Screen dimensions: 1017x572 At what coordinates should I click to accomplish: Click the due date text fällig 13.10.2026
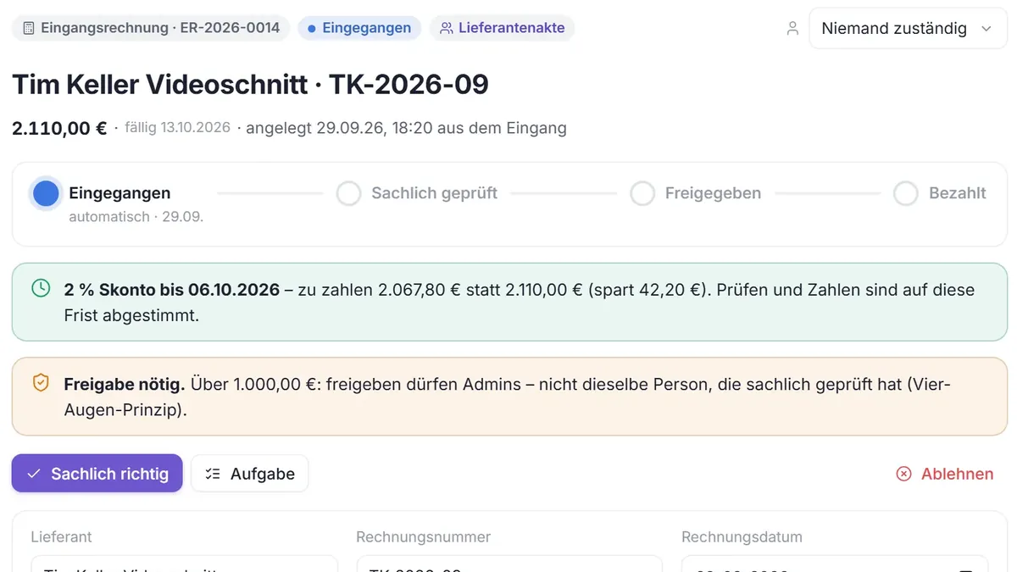click(177, 128)
